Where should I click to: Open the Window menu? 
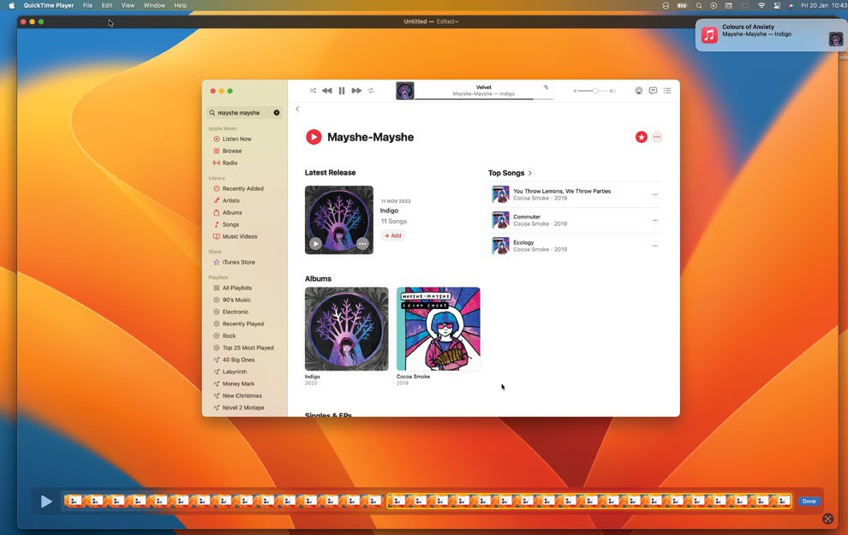coord(154,5)
